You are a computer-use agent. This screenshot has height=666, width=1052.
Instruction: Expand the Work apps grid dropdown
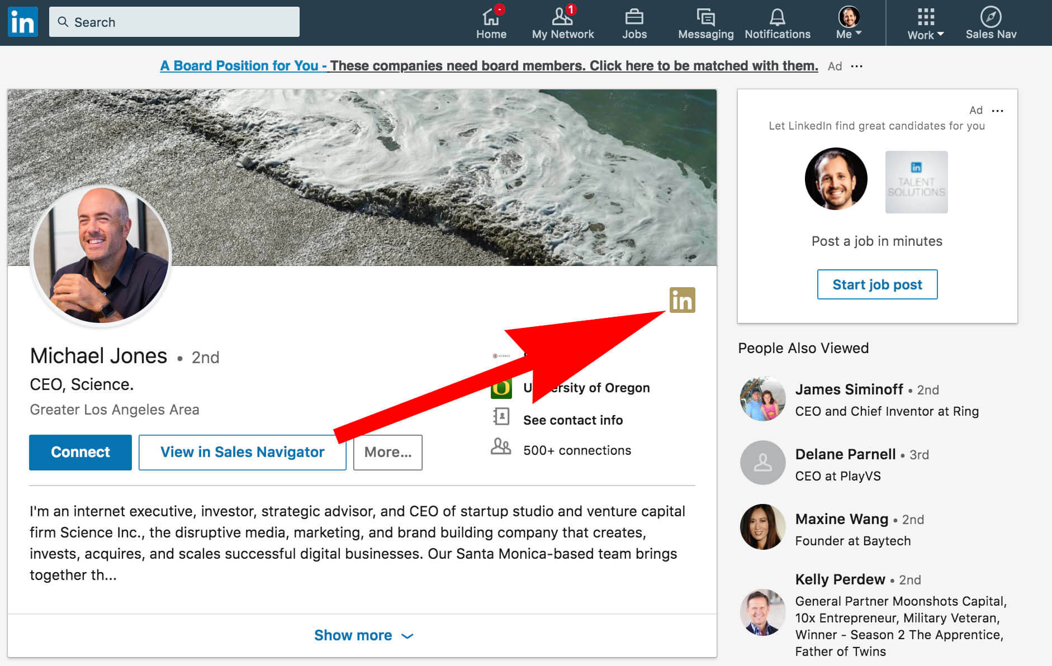click(926, 24)
